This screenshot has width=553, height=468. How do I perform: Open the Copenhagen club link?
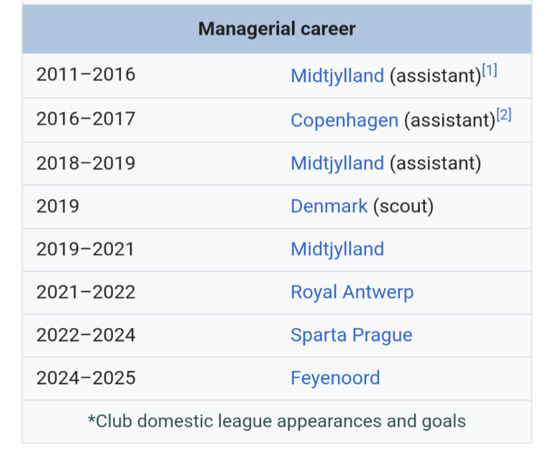tap(344, 120)
